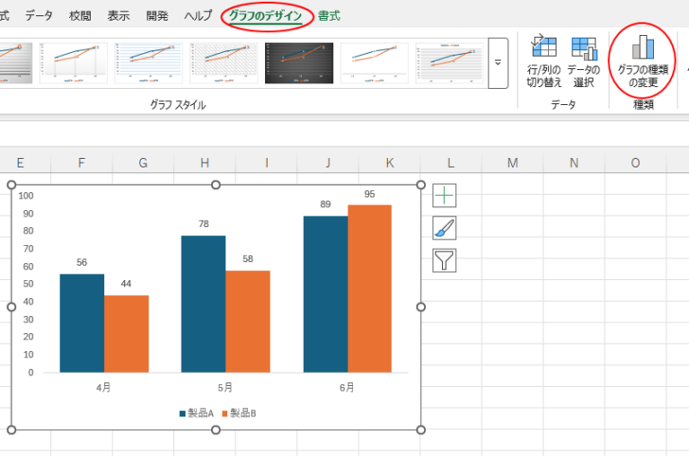Click the top-right chart resize handle
This screenshot has height=456, width=689.
[x=420, y=184]
